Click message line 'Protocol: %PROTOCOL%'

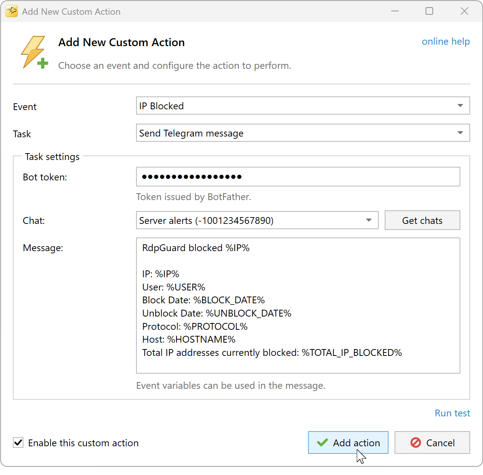pyautogui.click(x=195, y=326)
